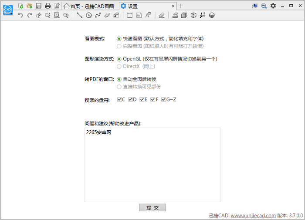Select the line measure tool
The height and width of the screenshot is (220, 305).
[79, 15]
